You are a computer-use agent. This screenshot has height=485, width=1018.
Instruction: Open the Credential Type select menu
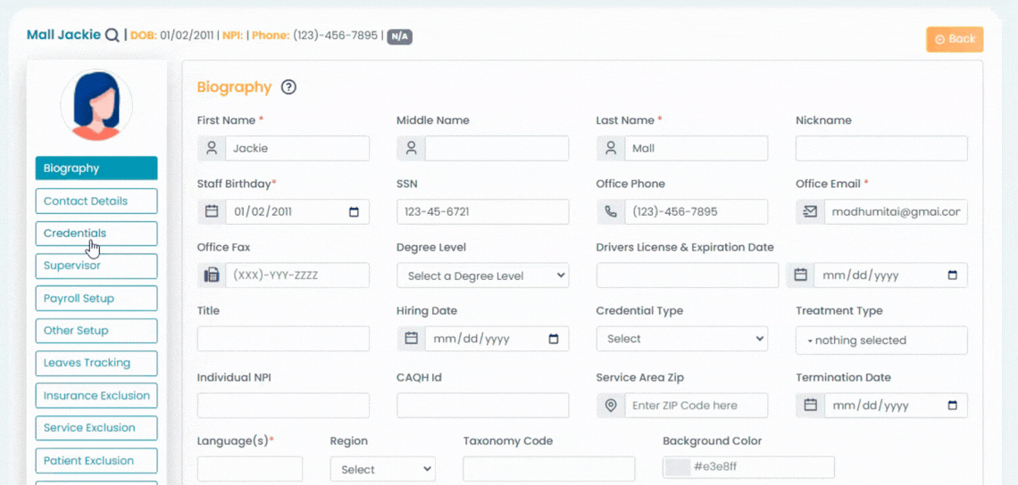pyautogui.click(x=682, y=339)
